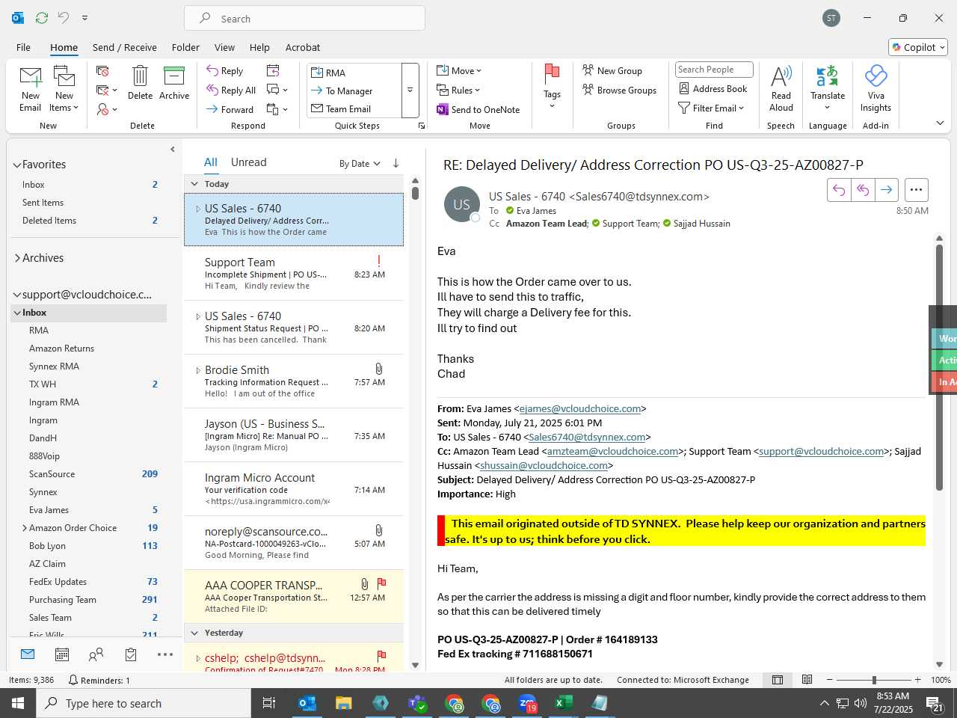The image size is (957, 718).
Task: Reverse sort order with arrow icon
Action: click(396, 163)
